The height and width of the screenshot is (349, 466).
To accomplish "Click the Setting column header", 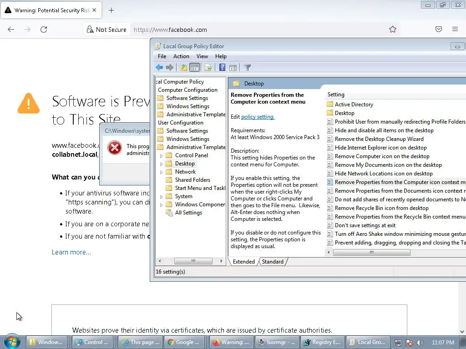I will (336, 95).
